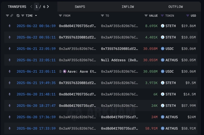
Task: Open the VALUE column filter
Action: [x=146, y=16]
